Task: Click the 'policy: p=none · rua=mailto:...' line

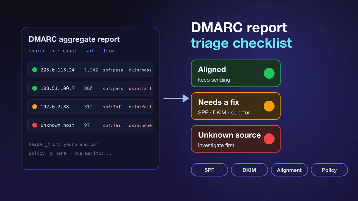Action: click(70, 154)
